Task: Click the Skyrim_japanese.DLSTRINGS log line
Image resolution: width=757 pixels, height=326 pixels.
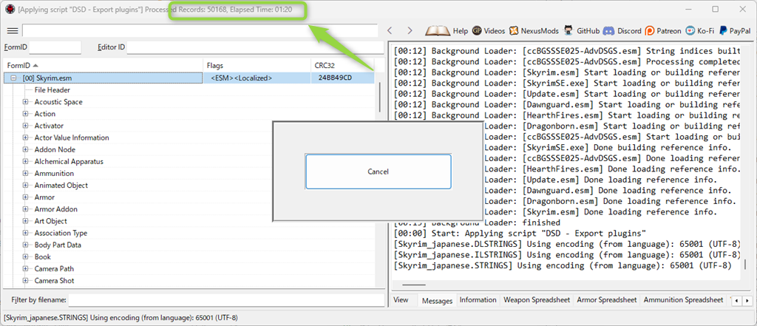Action: point(566,245)
